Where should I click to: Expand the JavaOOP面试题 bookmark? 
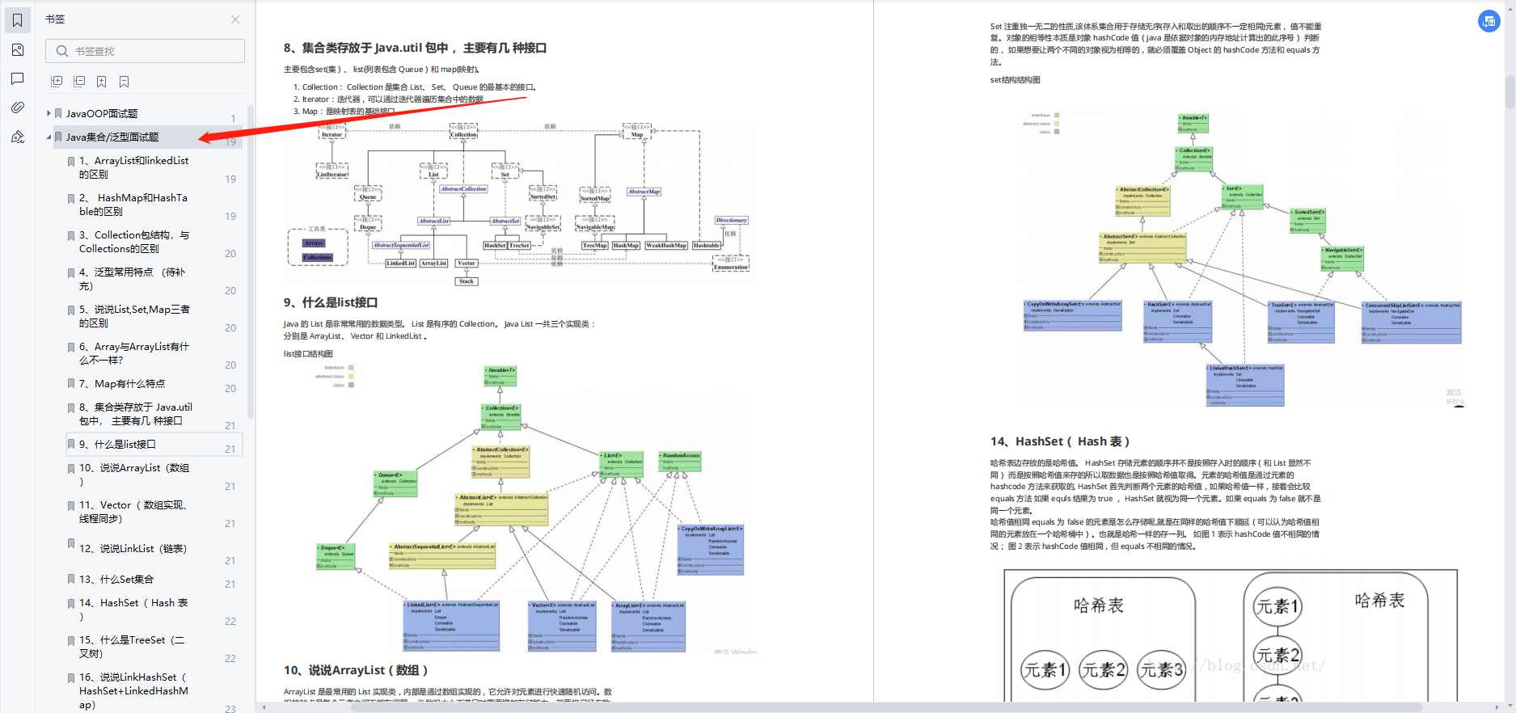(49, 113)
